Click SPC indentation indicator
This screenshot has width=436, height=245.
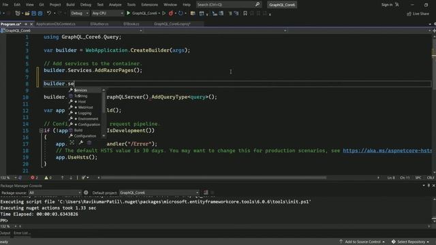pyautogui.click(x=418, y=178)
